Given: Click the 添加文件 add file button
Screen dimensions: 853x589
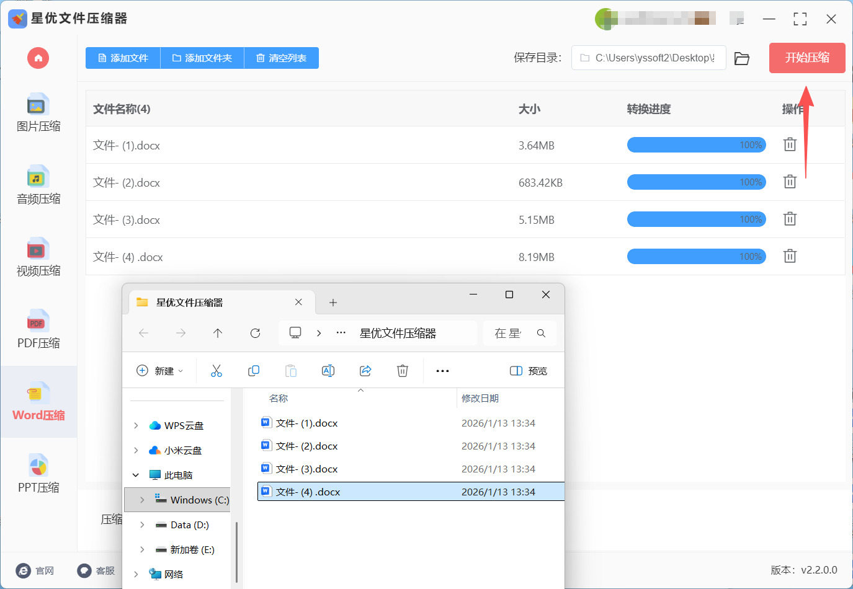Looking at the screenshot, I should point(123,58).
